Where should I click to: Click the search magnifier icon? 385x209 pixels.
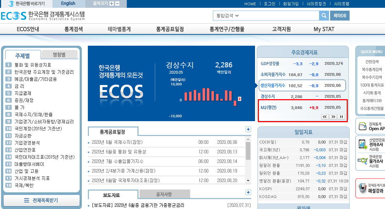pos(324,16)
